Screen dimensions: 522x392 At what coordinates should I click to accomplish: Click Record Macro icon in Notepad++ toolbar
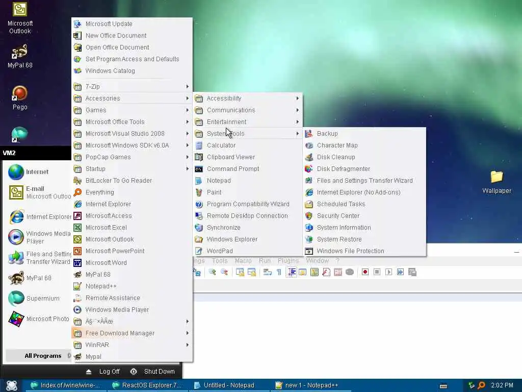pyautogui.click(x=365, y=272)
